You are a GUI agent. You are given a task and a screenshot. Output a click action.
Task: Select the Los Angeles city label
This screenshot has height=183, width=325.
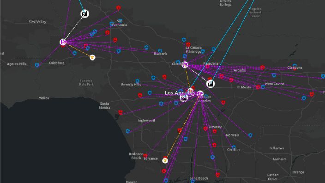pyautogui.click(x=180, y=93)
